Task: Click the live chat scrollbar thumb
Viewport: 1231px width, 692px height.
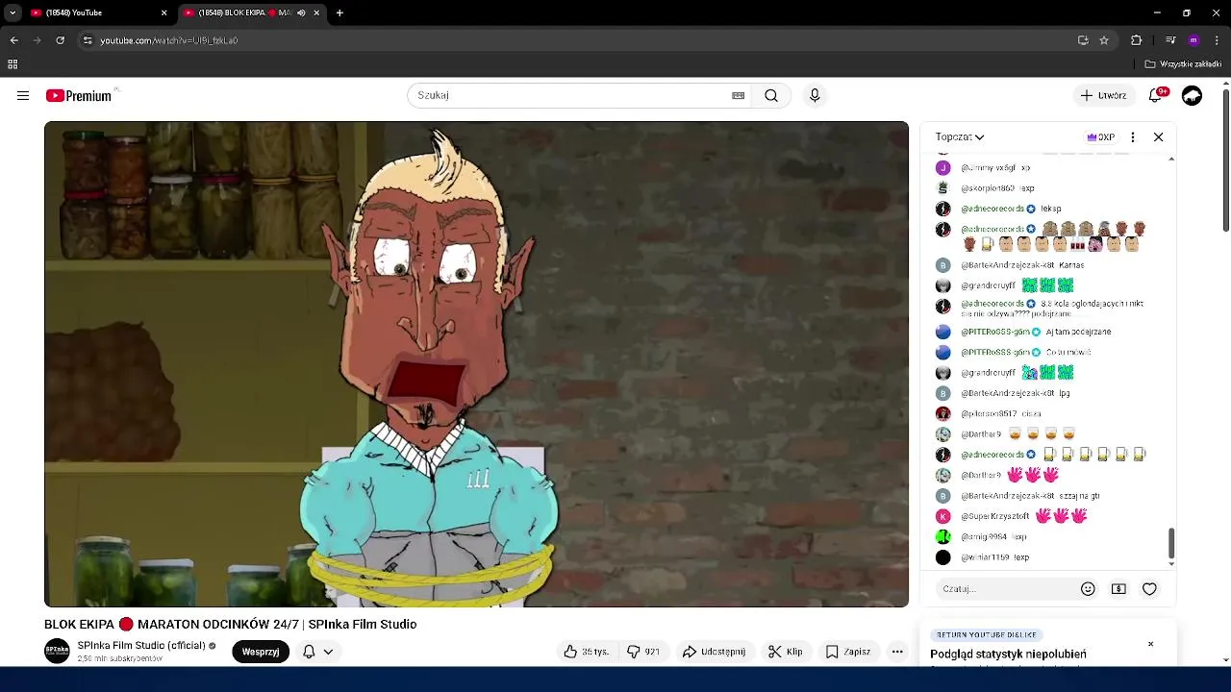Action: (1170, 542)
